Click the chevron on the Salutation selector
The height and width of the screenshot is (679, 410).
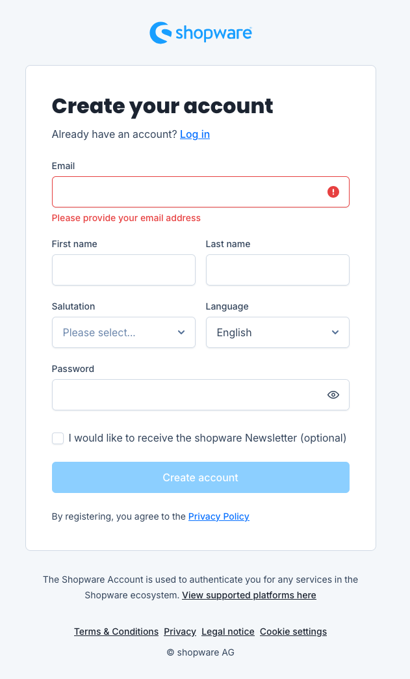pyautogui.click(x=181, y=332)
